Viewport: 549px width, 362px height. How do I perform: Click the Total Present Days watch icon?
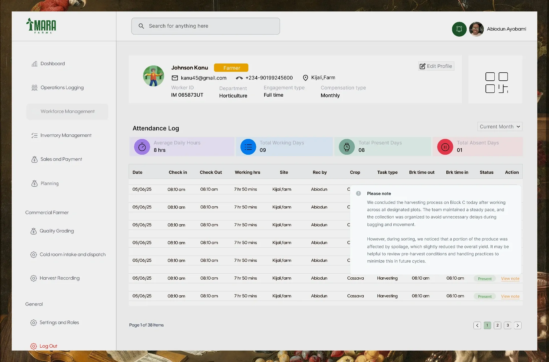tap(347, 147)
